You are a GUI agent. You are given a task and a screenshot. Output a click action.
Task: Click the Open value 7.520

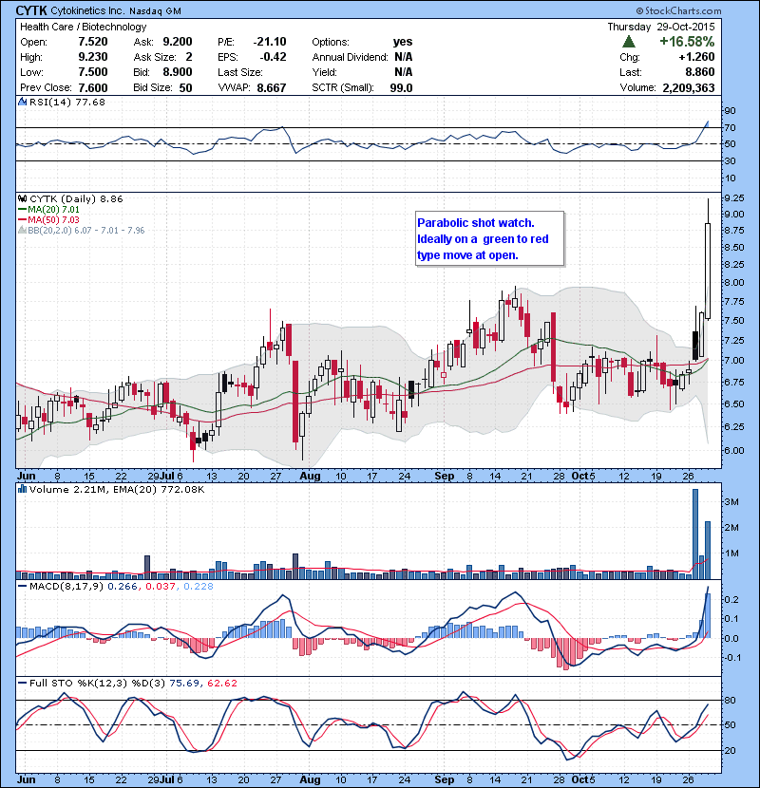[x=93, y=42]
